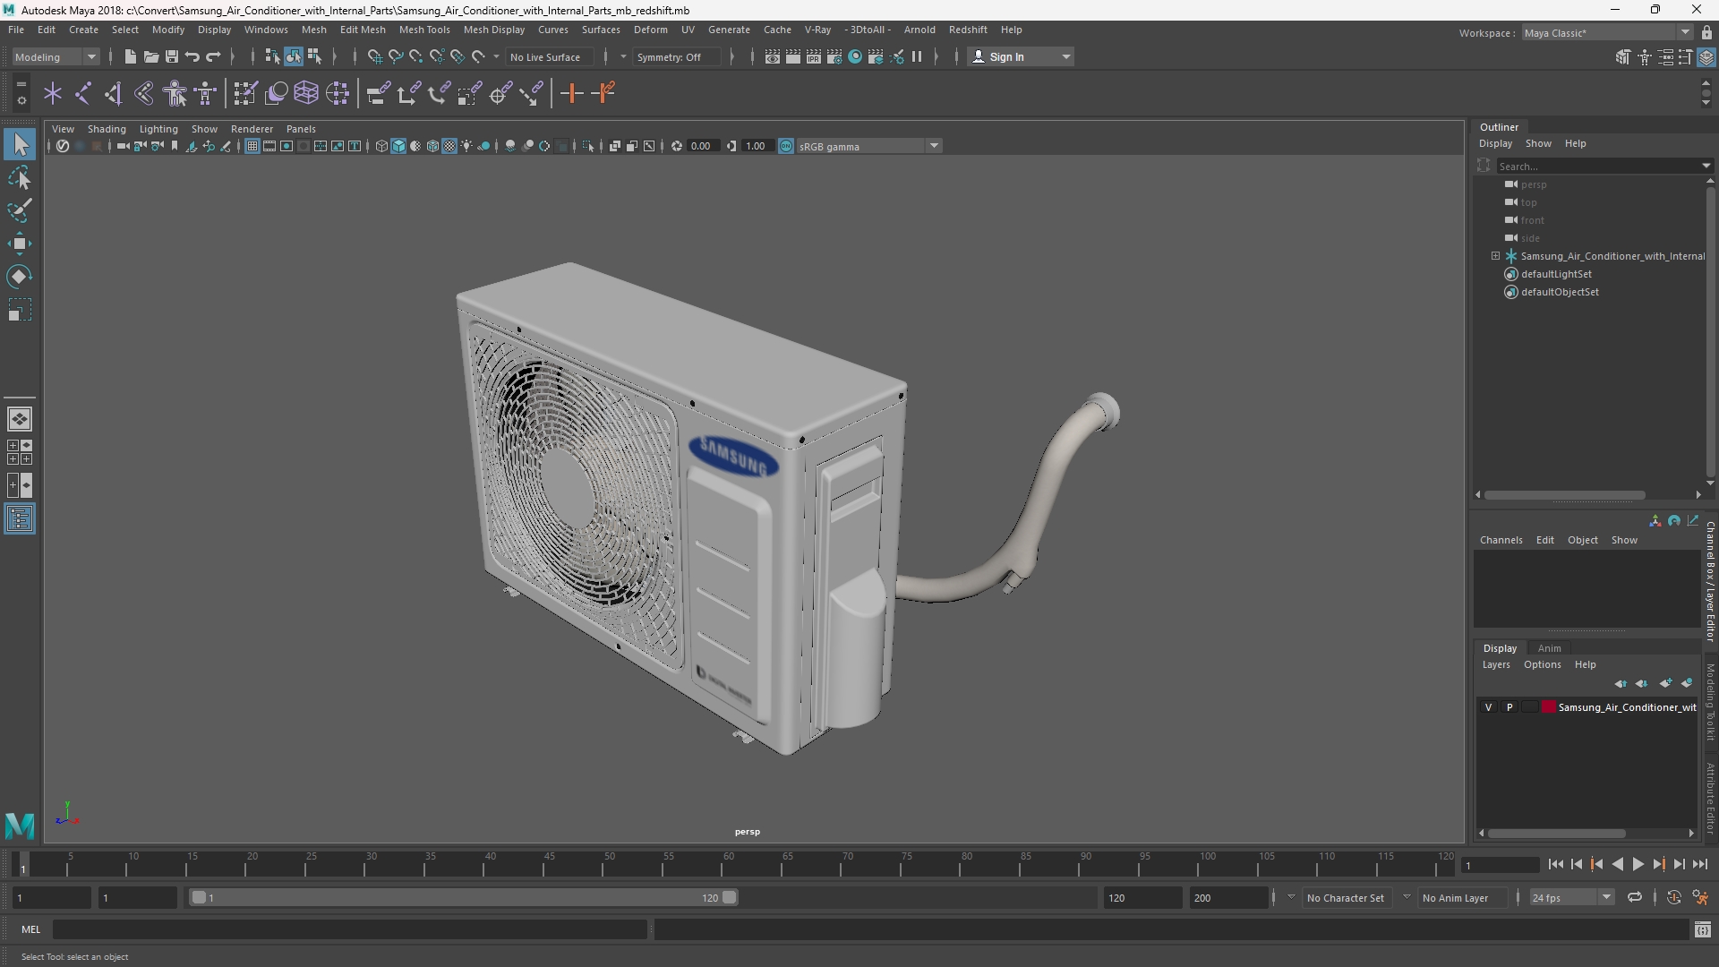This screenshot has height=967, width=1719.
Task: Select defaultLightSet in Outliner
Action: pos(1556,274)
